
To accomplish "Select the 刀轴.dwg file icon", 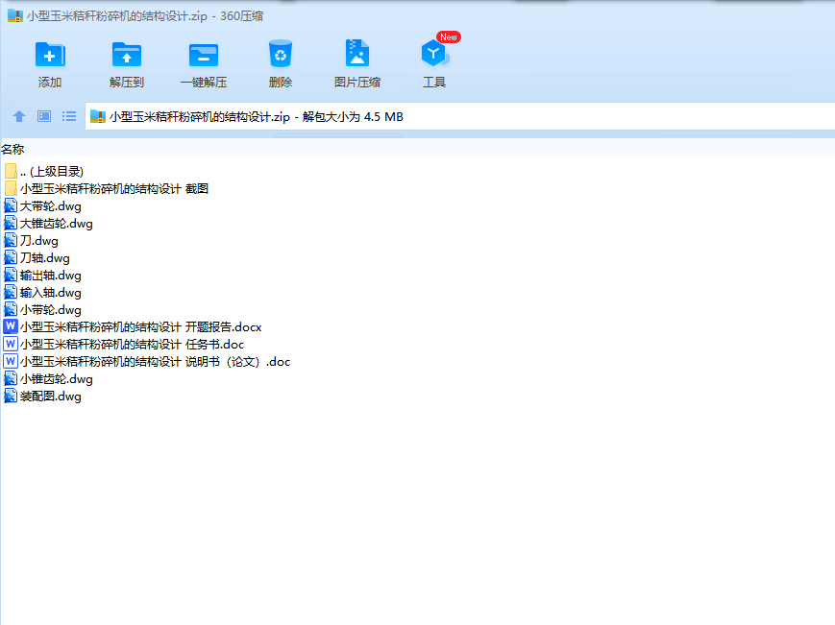I will click(x=11, y=257).
